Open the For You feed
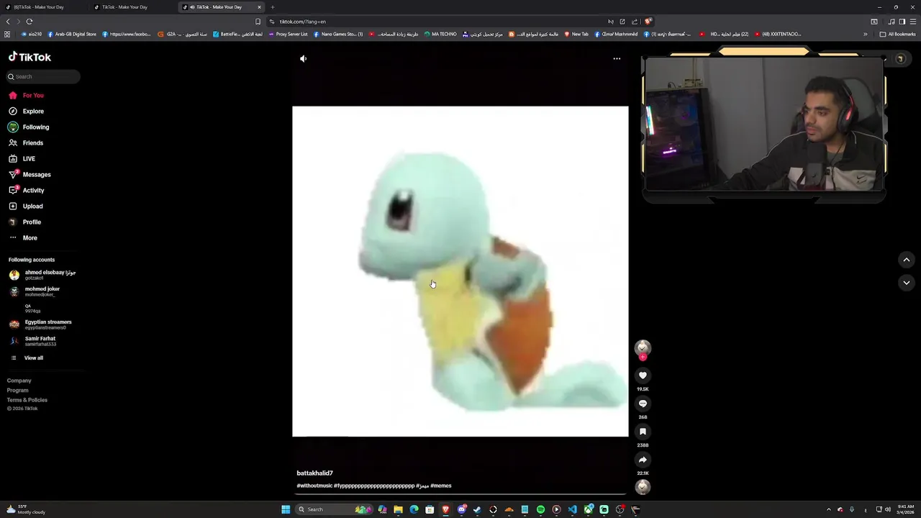 coord(27,96)
